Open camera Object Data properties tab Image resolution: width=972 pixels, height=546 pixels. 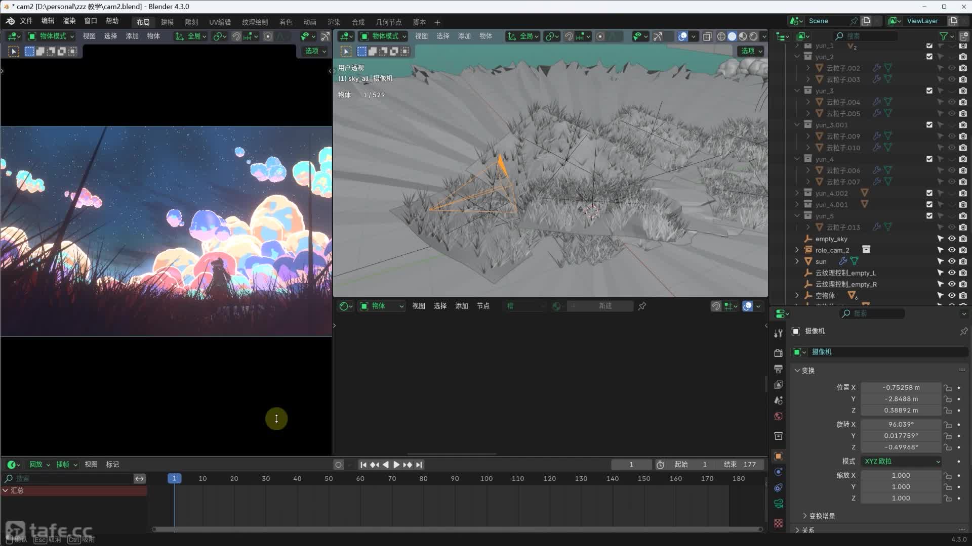pyautogui.click(x=778, y=504)
